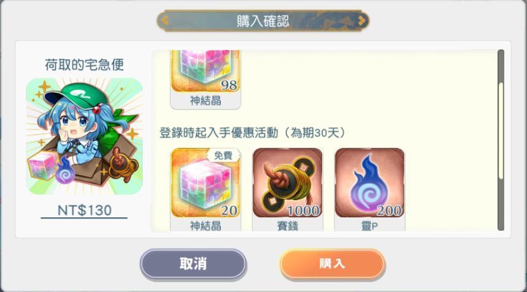
Task: Click the rainbow cube inside the package artwork
Action: click(x=43, y=167)
